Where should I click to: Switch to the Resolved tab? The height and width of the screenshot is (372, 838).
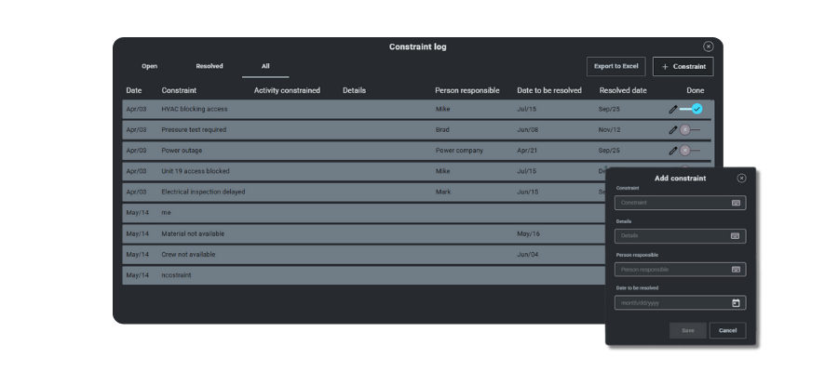(209, 67)
